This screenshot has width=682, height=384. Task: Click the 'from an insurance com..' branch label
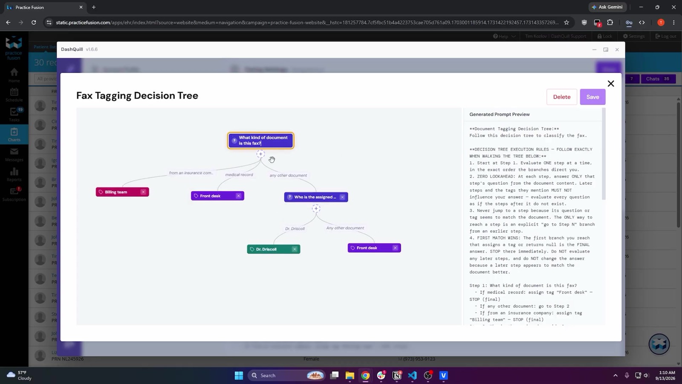(x=191, y=173)
